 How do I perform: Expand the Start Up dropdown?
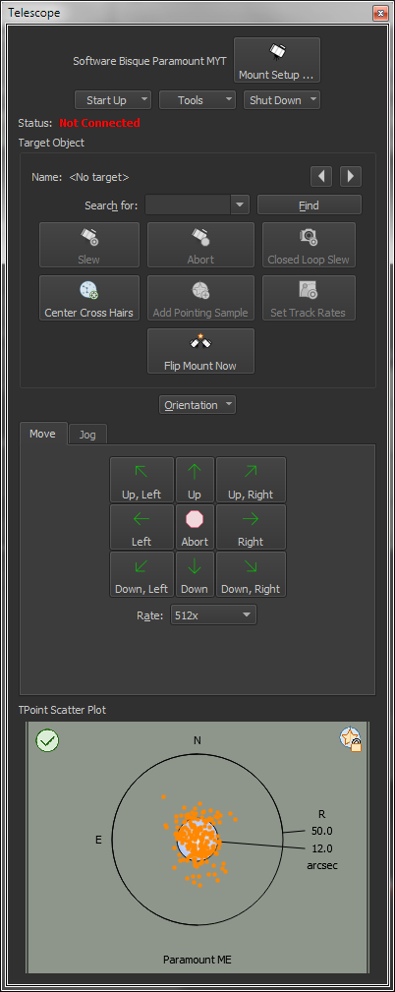[113, 100]
